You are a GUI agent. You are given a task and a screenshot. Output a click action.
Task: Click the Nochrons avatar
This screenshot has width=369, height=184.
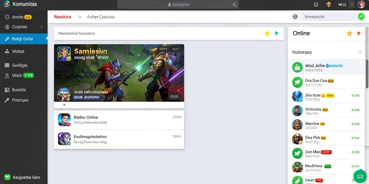297,167
